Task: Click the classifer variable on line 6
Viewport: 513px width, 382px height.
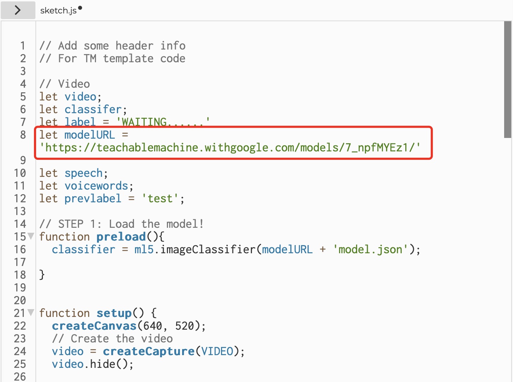Action: pyautogui.click(x=93, y=109)
